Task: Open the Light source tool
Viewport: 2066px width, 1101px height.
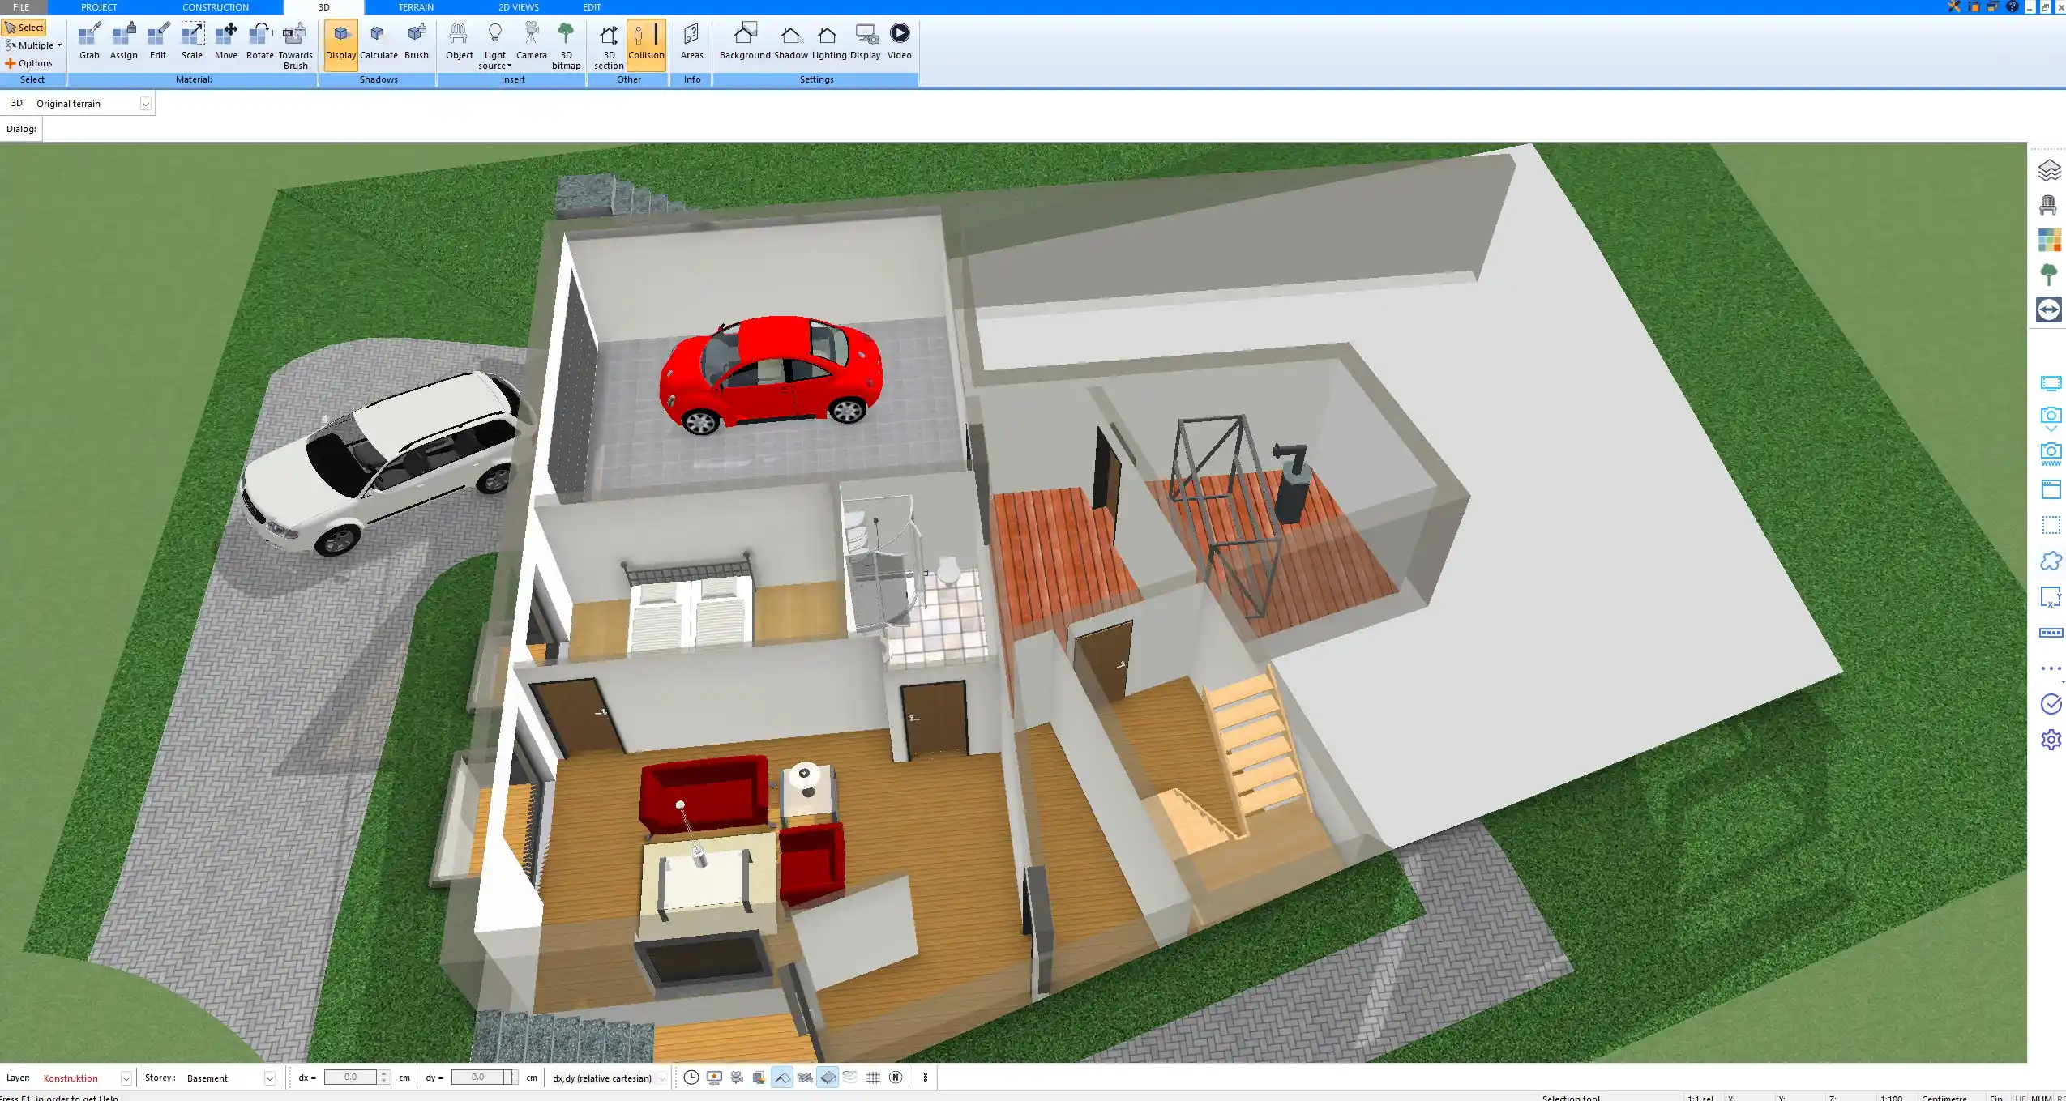Action: pyautogui.click(x=494, y=45)
